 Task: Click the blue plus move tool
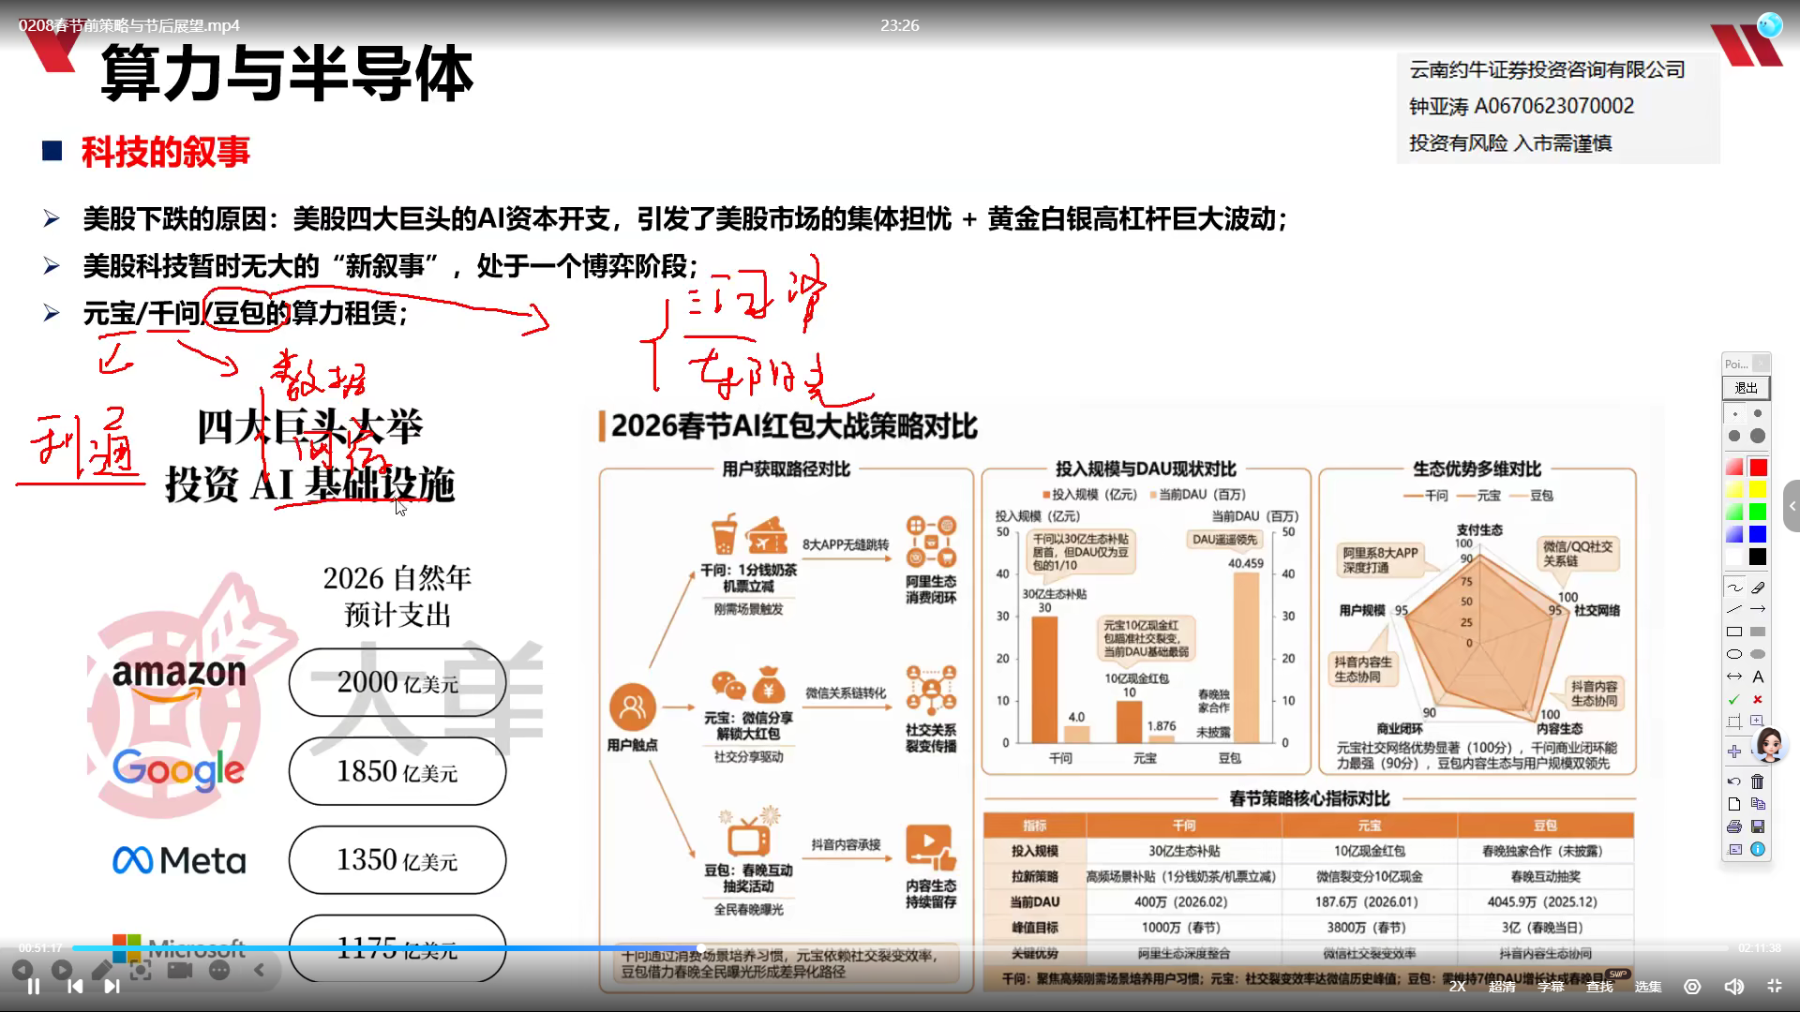(x=1734, y=752)
